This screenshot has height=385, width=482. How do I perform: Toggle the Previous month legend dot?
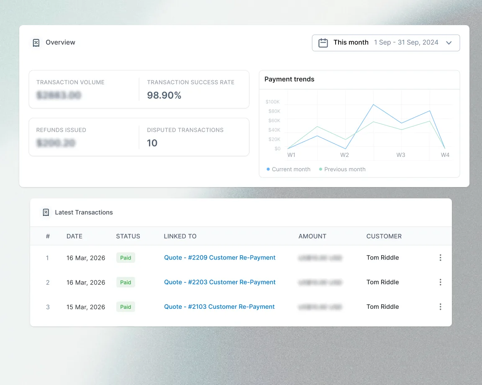[x=320, y=169]
